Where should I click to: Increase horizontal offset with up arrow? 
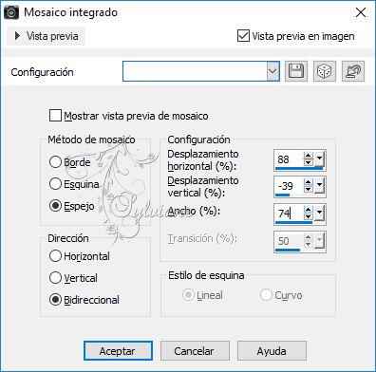click(x=309, y=156)
